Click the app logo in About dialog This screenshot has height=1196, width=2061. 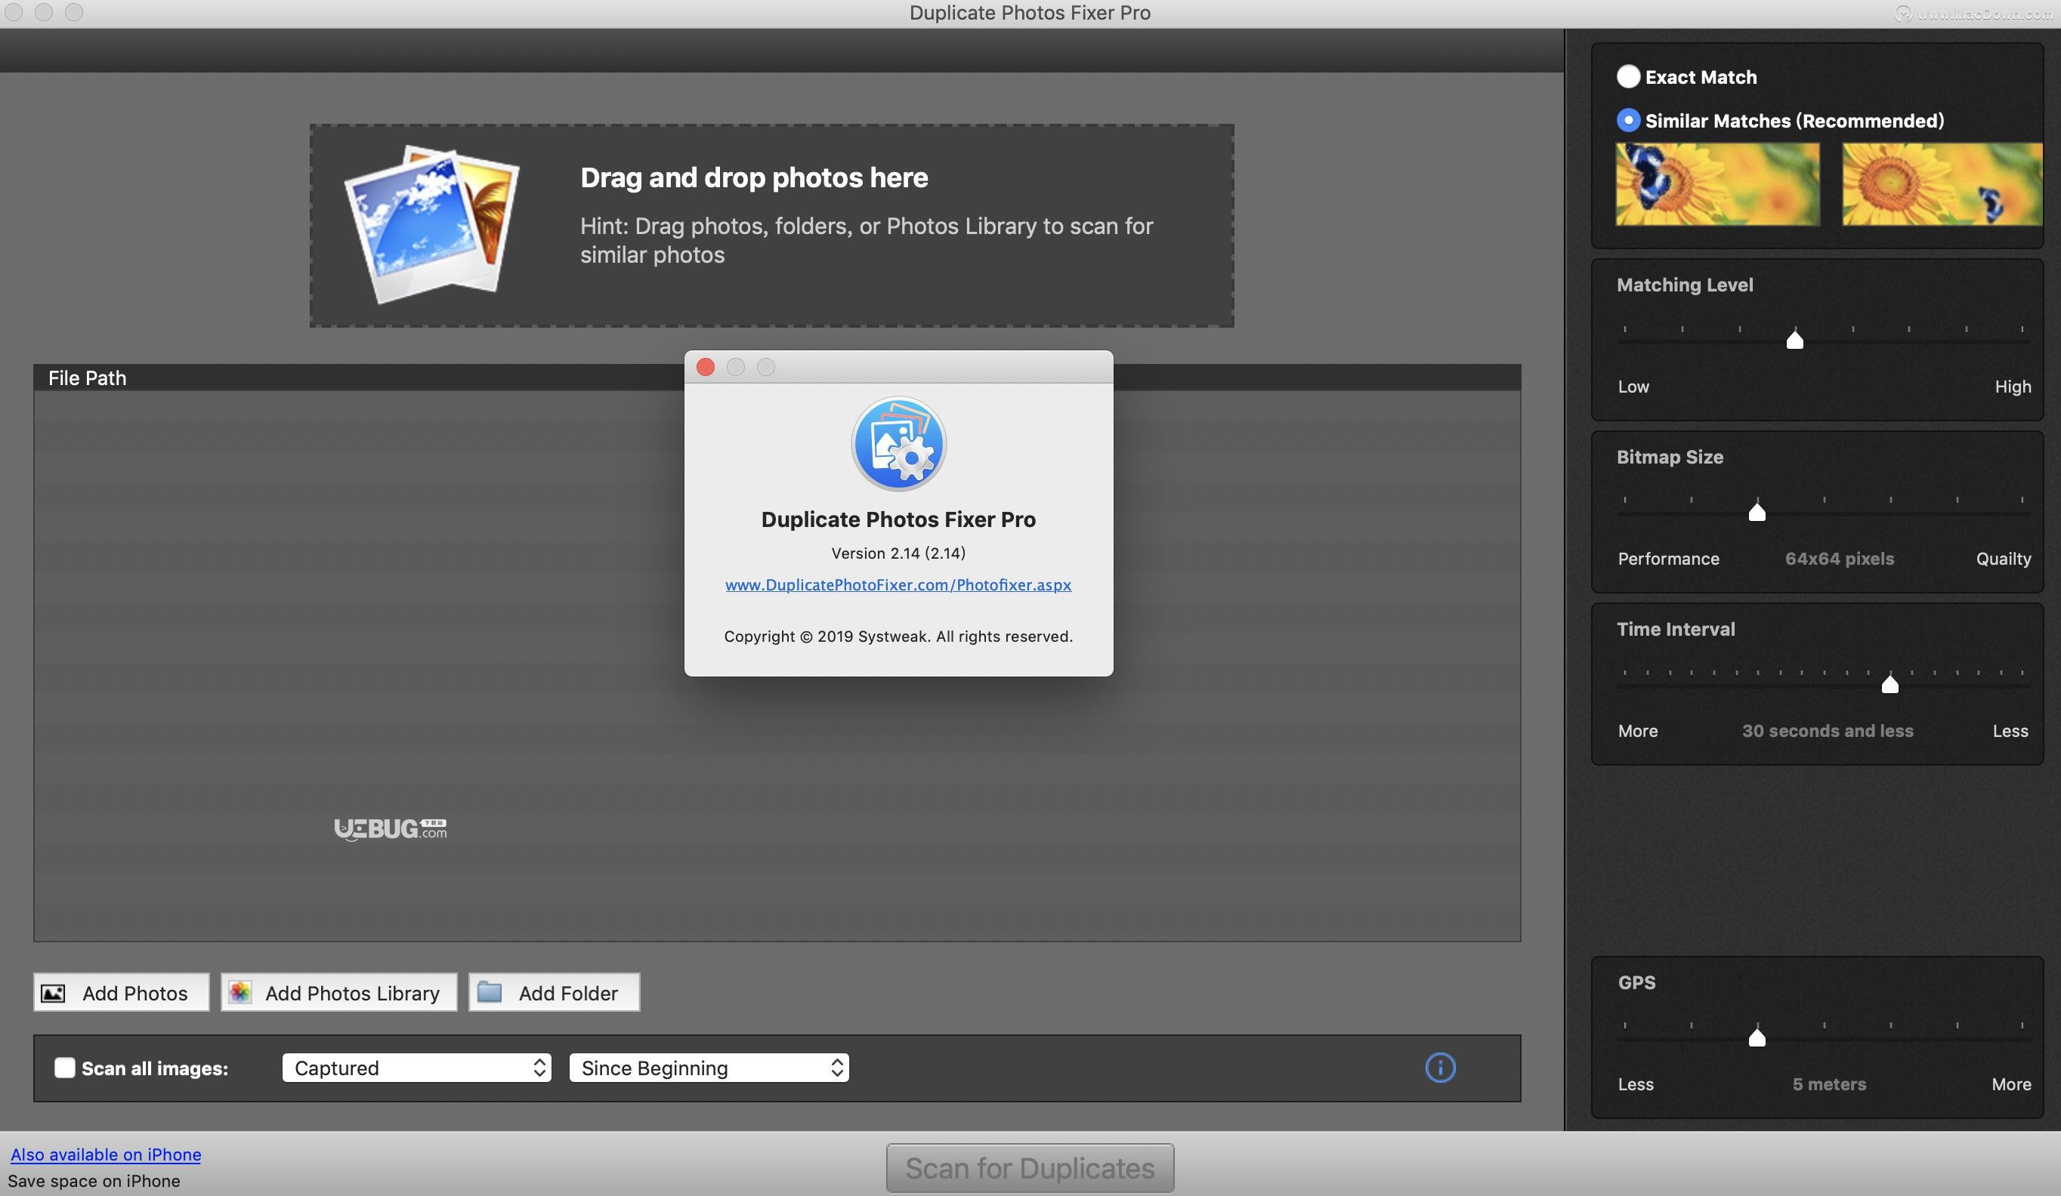[x=898, y=444]
